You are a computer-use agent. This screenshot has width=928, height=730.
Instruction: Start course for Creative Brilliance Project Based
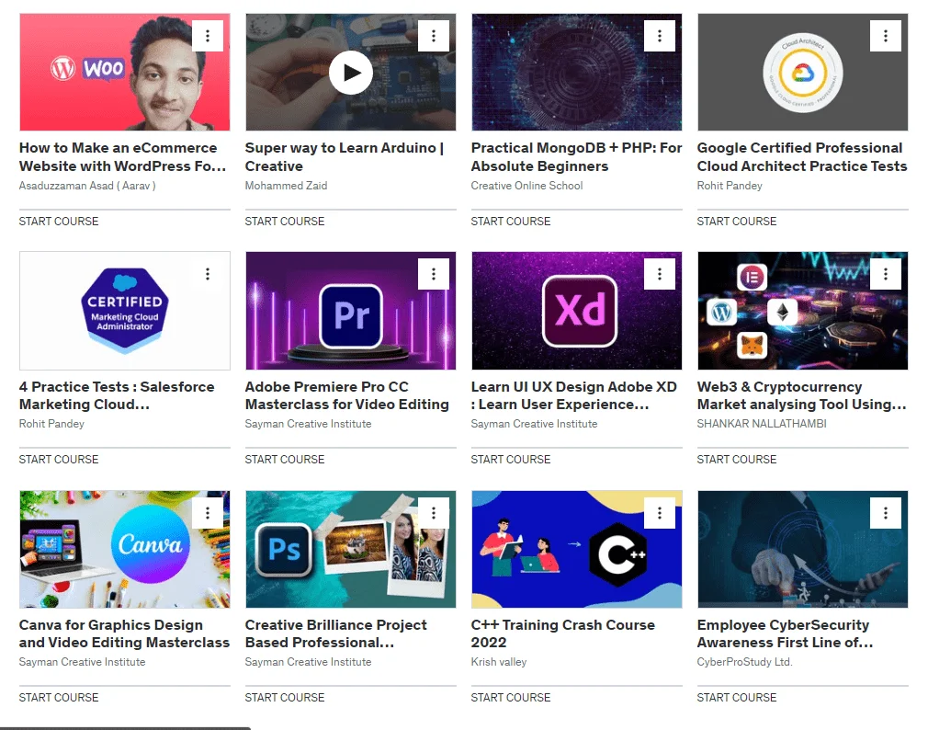coord(285,698)
